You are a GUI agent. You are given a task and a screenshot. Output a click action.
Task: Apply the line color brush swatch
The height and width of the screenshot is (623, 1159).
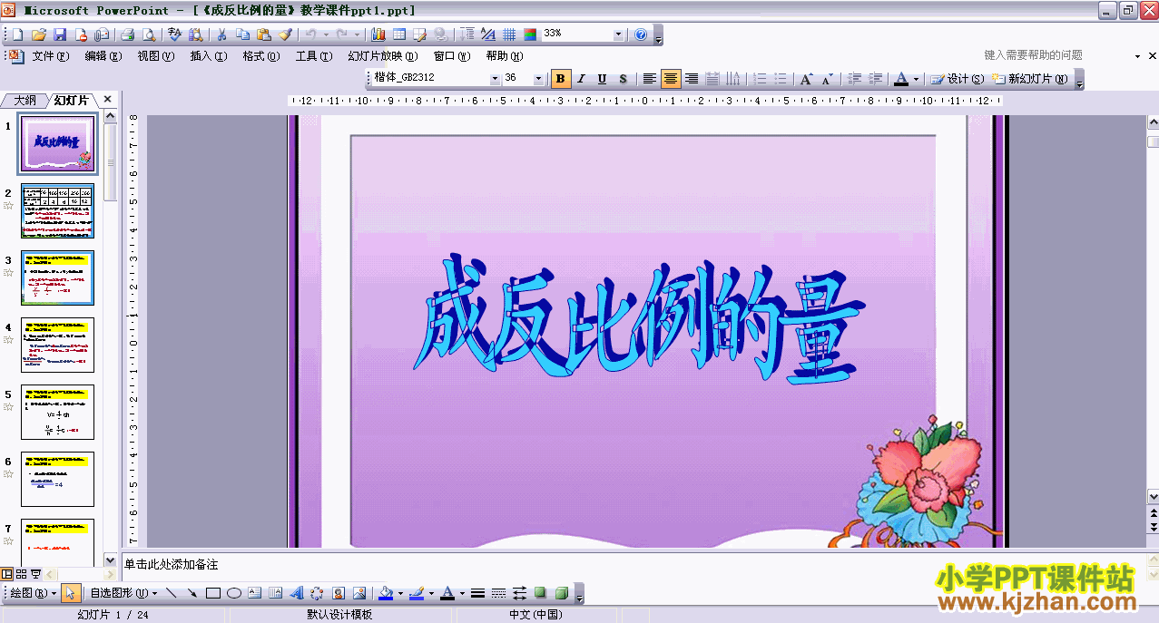point(416,593)
